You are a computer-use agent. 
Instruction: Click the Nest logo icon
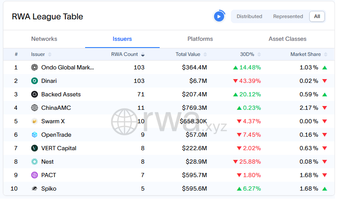coord(35,162)
